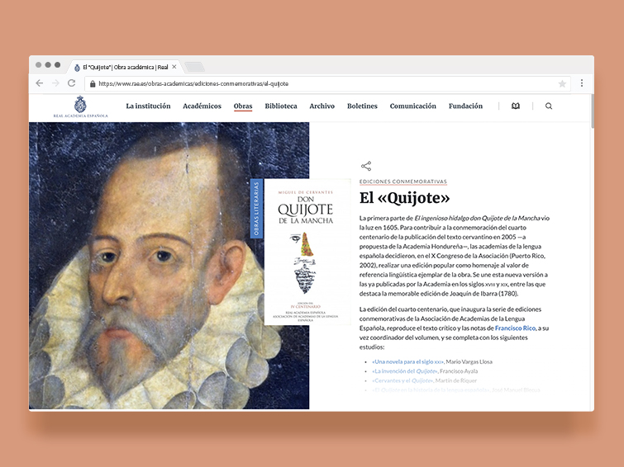Open «La invención del Quijote» link

tap(404, 371)
